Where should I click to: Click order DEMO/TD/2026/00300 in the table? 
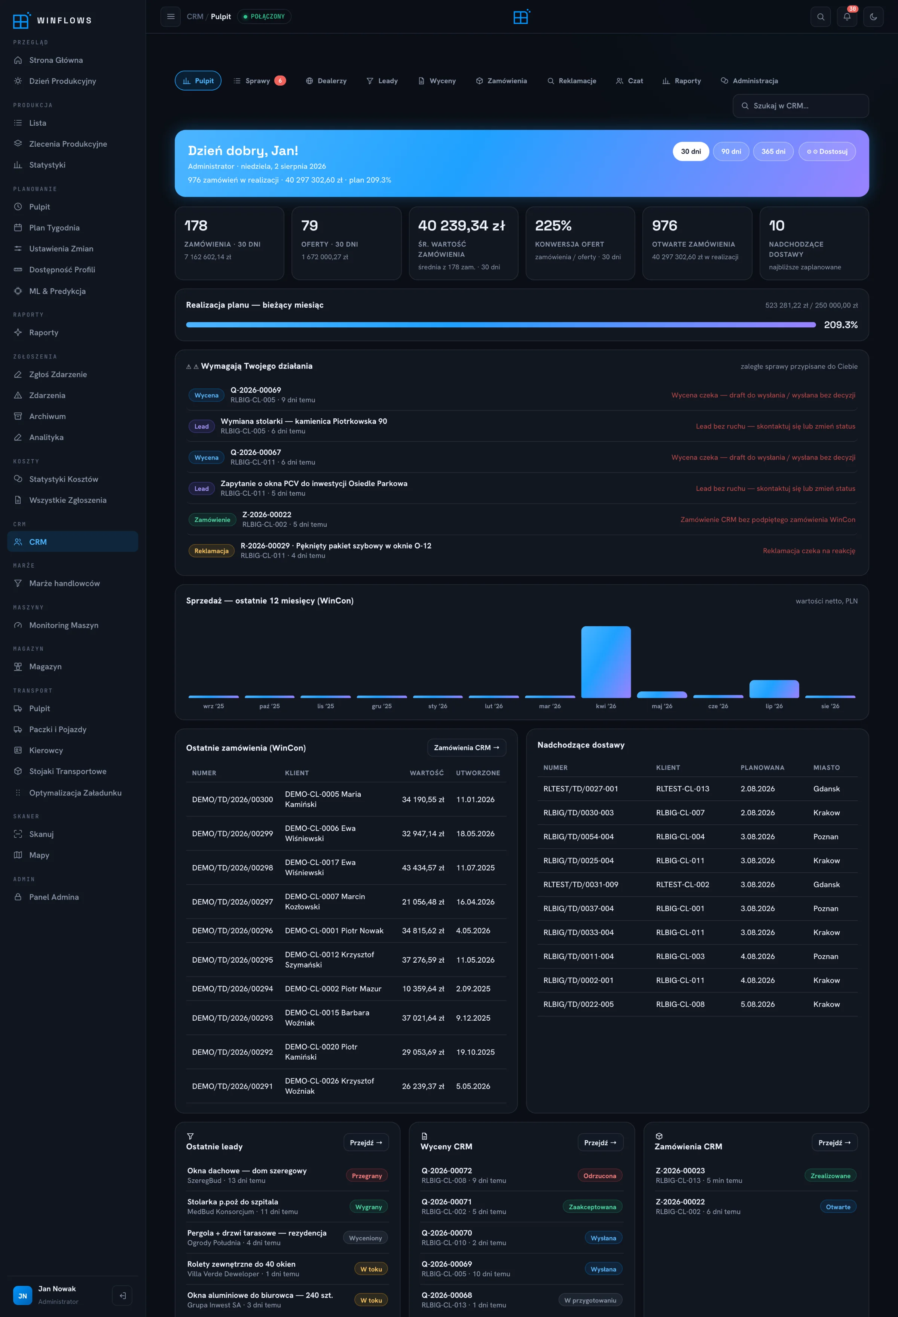(346, 800)
